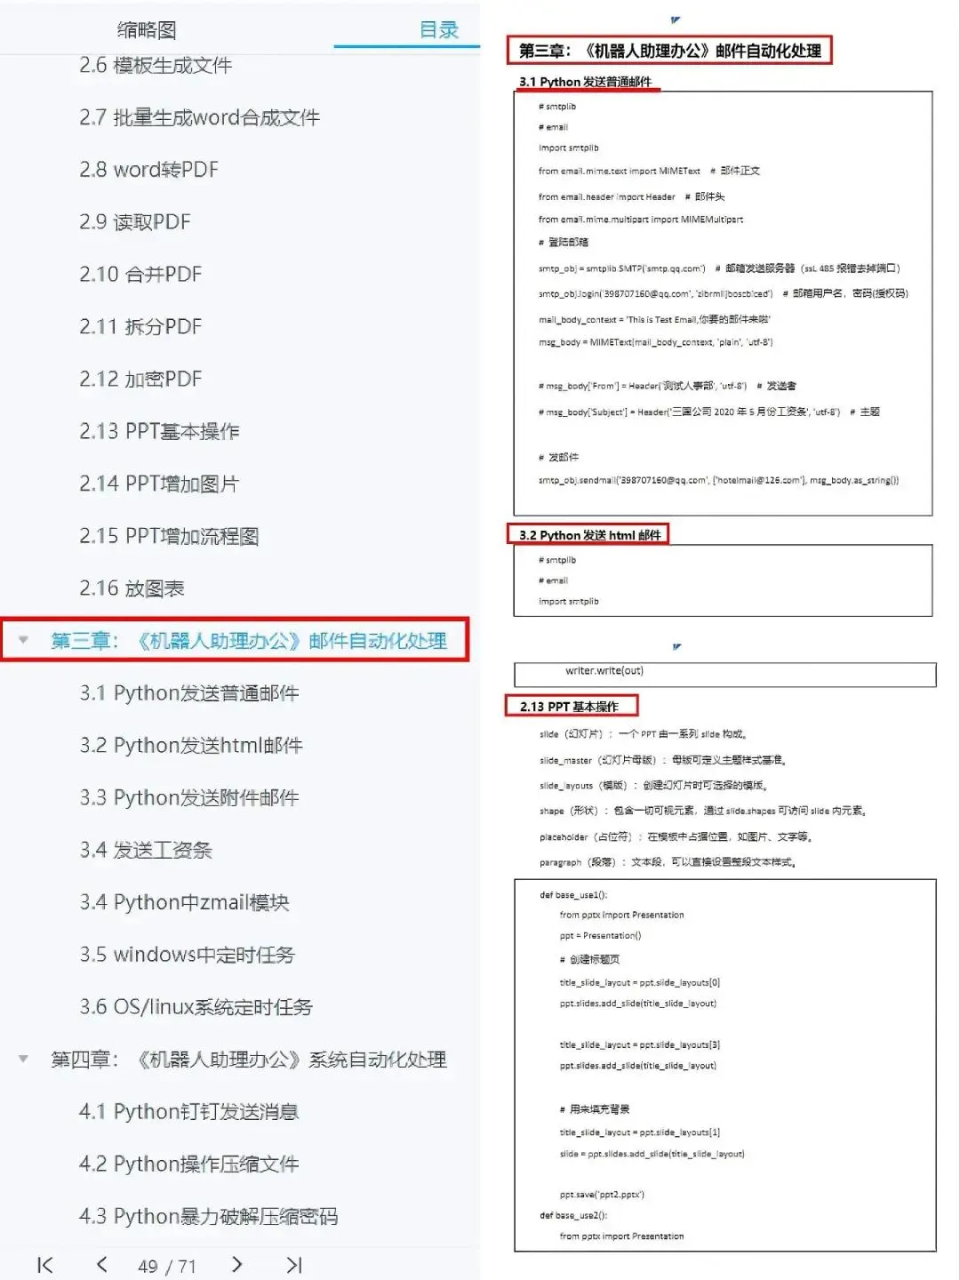Go to the next page
This screenshot has height=1280, width=960.
pyautogui.click(x=236, y=1265)
